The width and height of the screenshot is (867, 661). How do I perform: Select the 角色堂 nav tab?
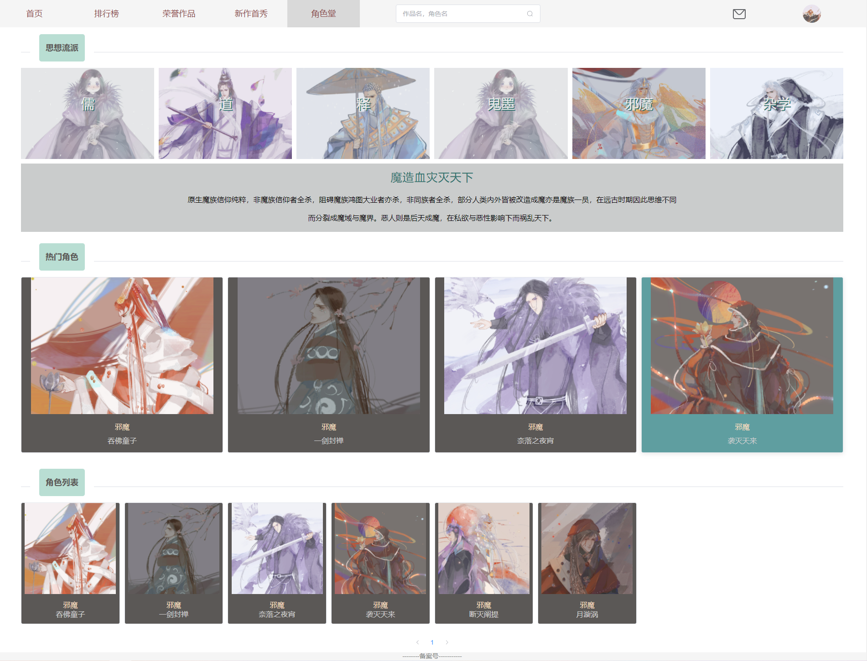pos(323,14)
